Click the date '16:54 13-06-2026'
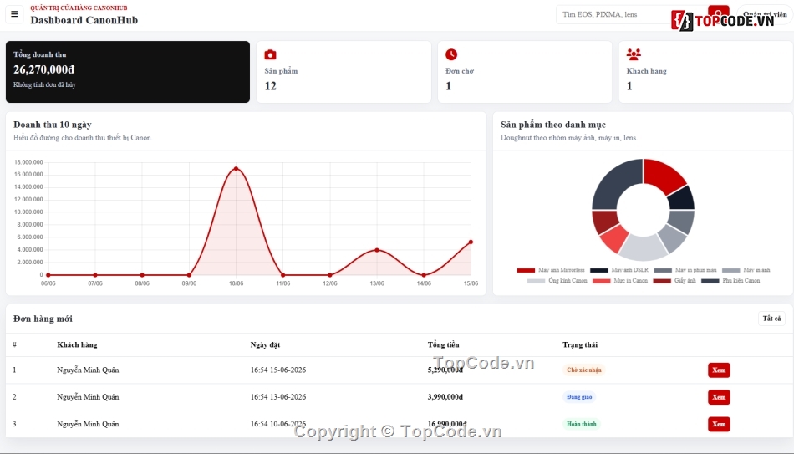 tap(278, 397)
